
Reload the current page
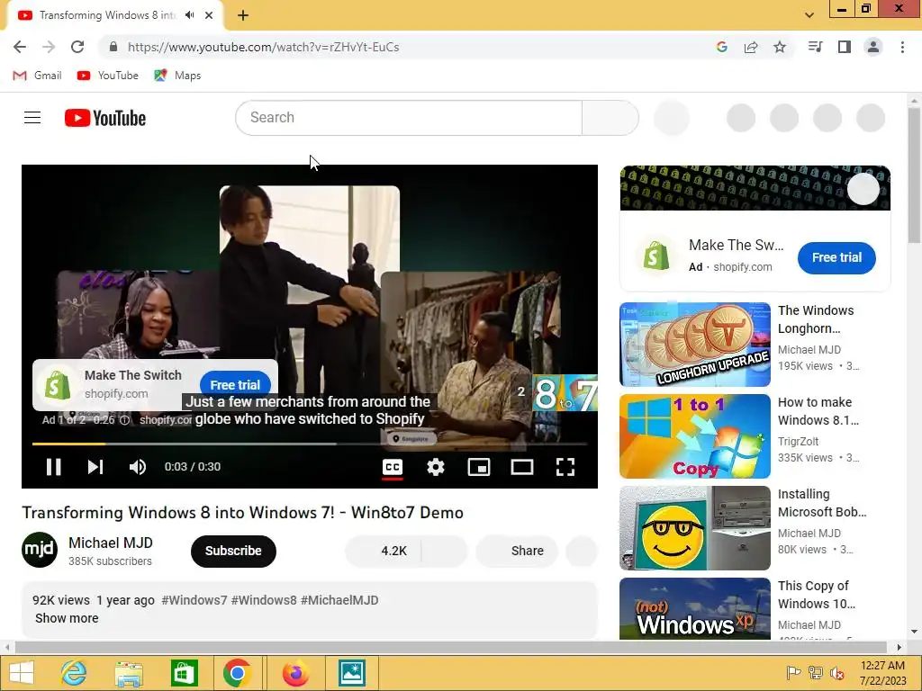point(77,47)
